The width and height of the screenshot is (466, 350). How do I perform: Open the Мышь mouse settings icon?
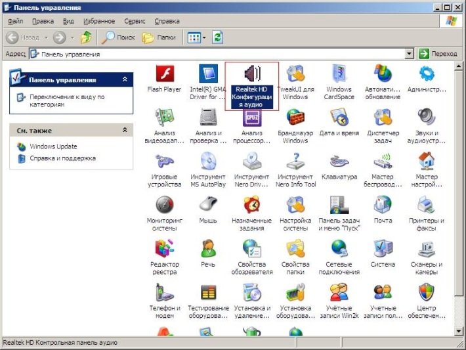point(208,206)
